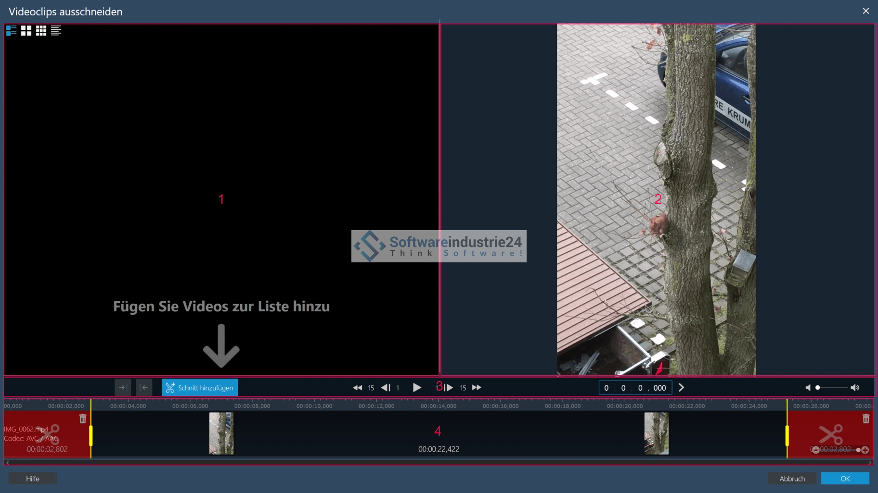The width and height of the screenshot is (878, 493).
Task: Switch to the detailed list view
Action: coord(11,31)
